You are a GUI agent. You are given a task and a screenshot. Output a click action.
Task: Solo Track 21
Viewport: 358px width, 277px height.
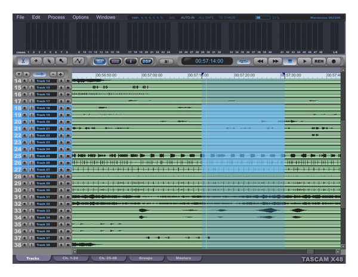pos(61,128)
